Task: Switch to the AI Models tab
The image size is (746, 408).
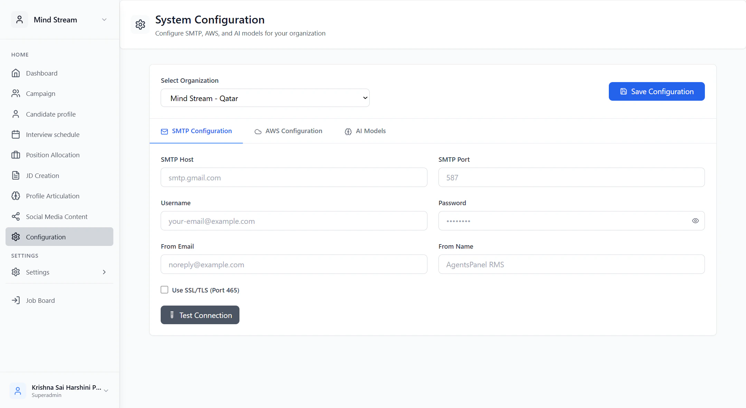Action: coord(365,131)
